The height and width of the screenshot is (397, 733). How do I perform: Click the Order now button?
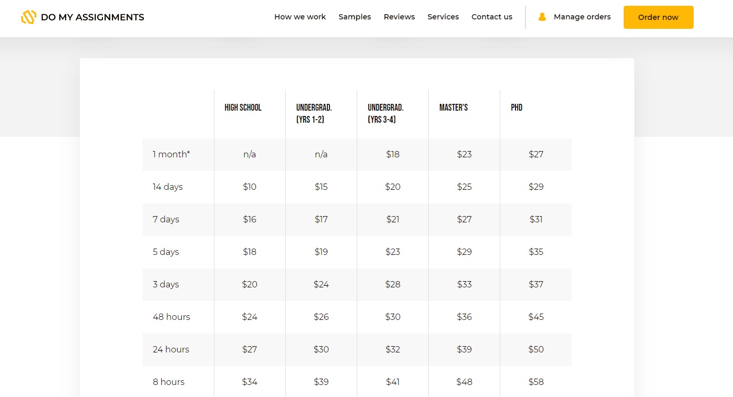pyautogui.click(x=658, y=17)
